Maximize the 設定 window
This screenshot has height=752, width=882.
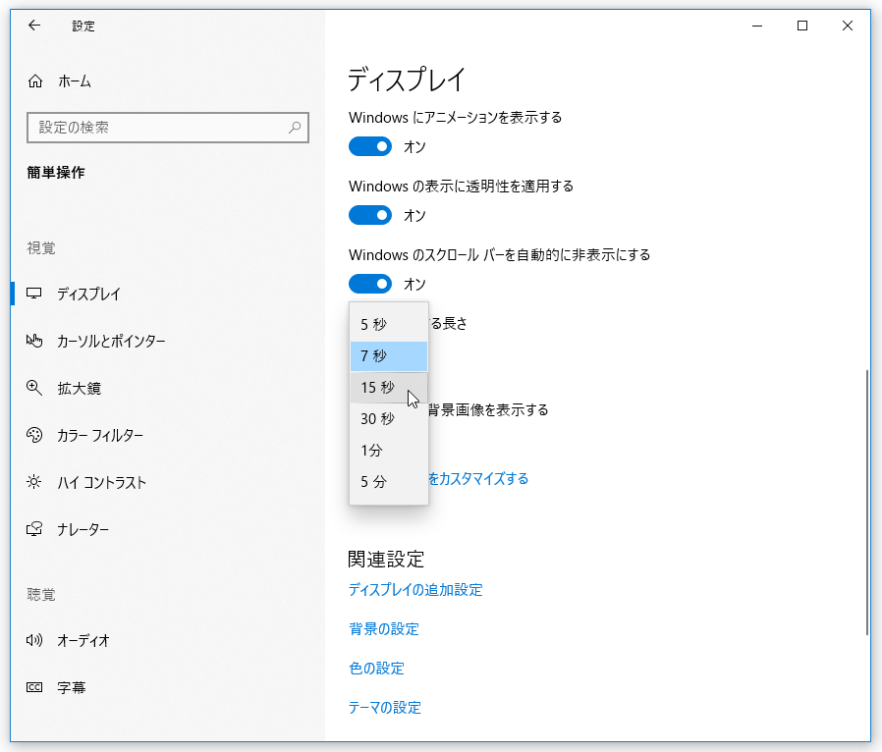click(802, 26)
